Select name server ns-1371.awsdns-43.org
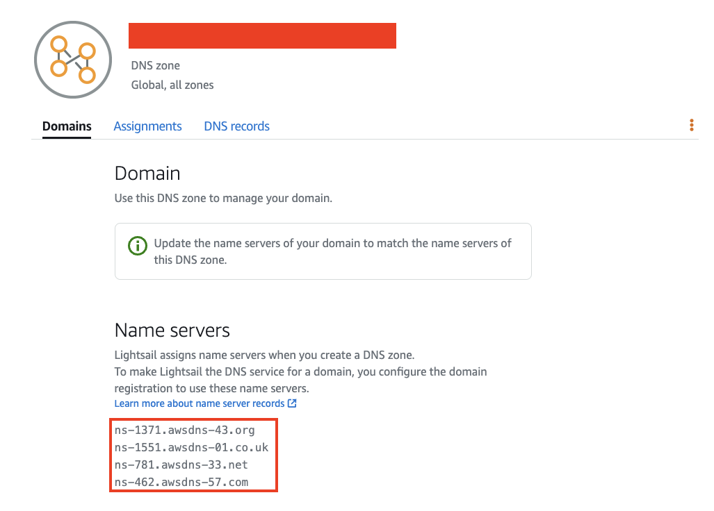 [x=184, y=430]
